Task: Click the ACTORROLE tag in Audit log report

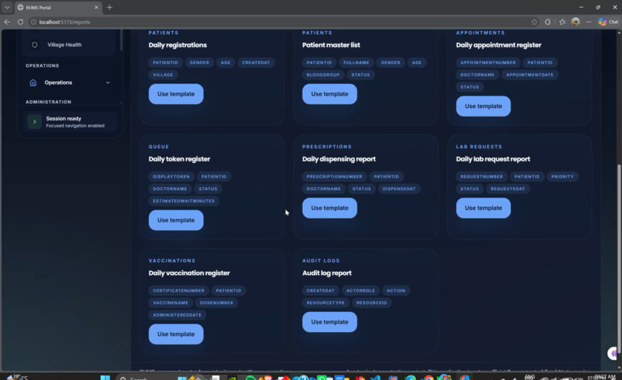Action: click(x=360, y=290)
